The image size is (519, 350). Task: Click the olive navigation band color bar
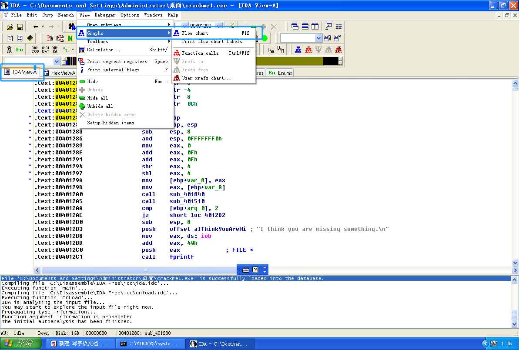(289, 61)
